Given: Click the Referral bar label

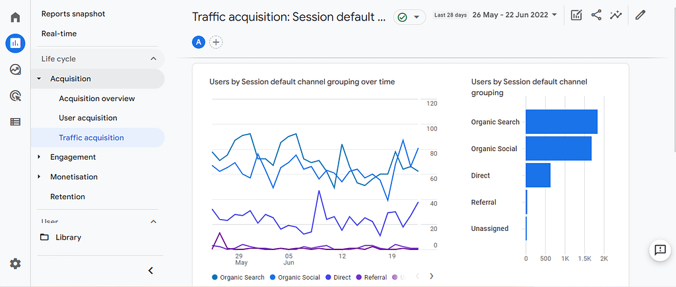Looking at the screenshot, I should click(484, 203).
